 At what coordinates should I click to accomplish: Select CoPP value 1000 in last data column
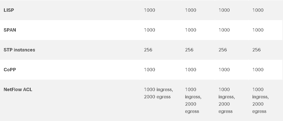pos(258,70)
